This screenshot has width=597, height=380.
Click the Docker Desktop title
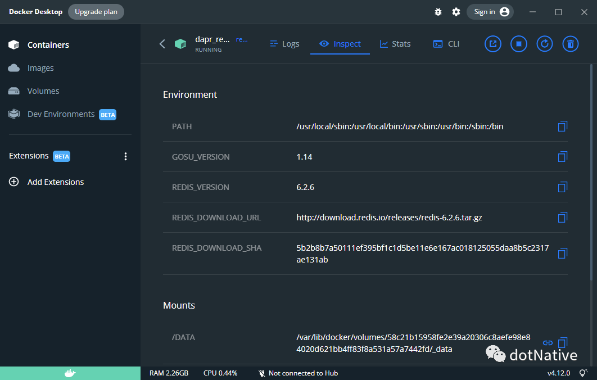[36, 12]
